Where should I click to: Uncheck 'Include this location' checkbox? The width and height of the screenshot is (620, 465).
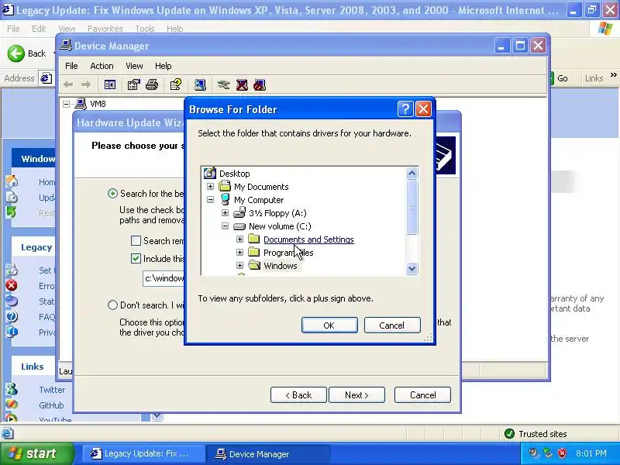pos(136,258)
